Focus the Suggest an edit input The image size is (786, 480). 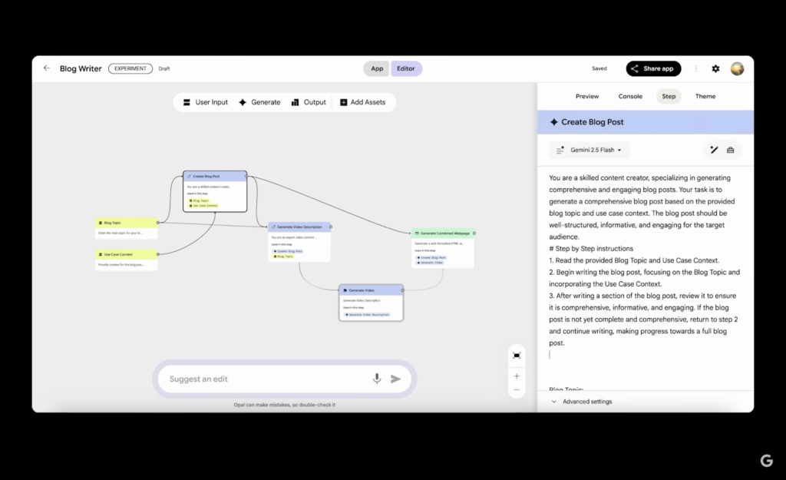point(268,379)
